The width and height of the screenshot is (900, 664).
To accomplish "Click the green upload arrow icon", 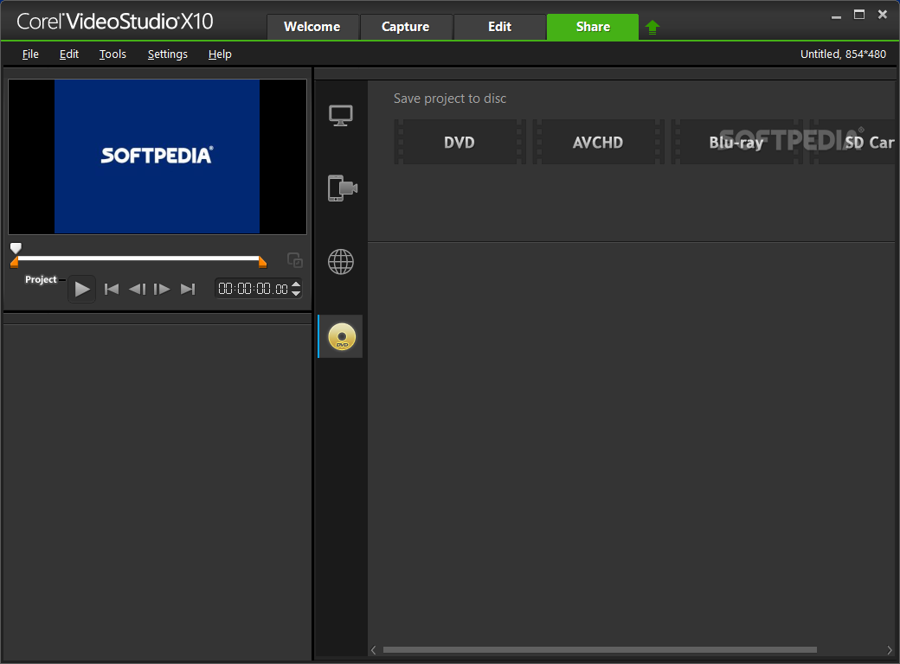I will [x=652, y=27].
